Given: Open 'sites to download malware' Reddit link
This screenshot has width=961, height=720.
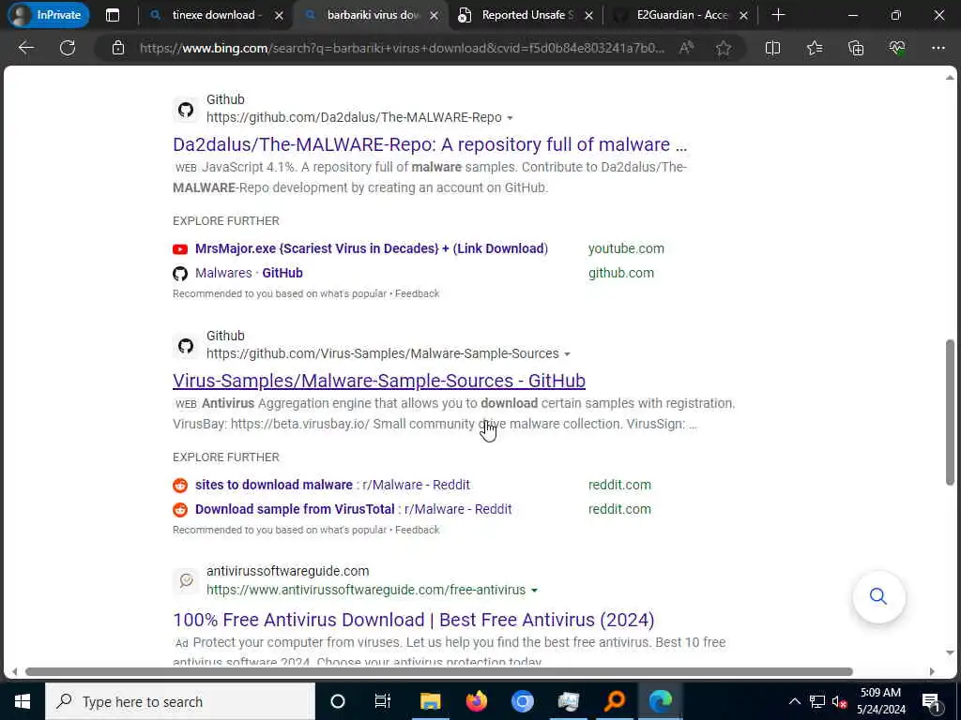Looking at the screenshot, I should pos(332,485).
